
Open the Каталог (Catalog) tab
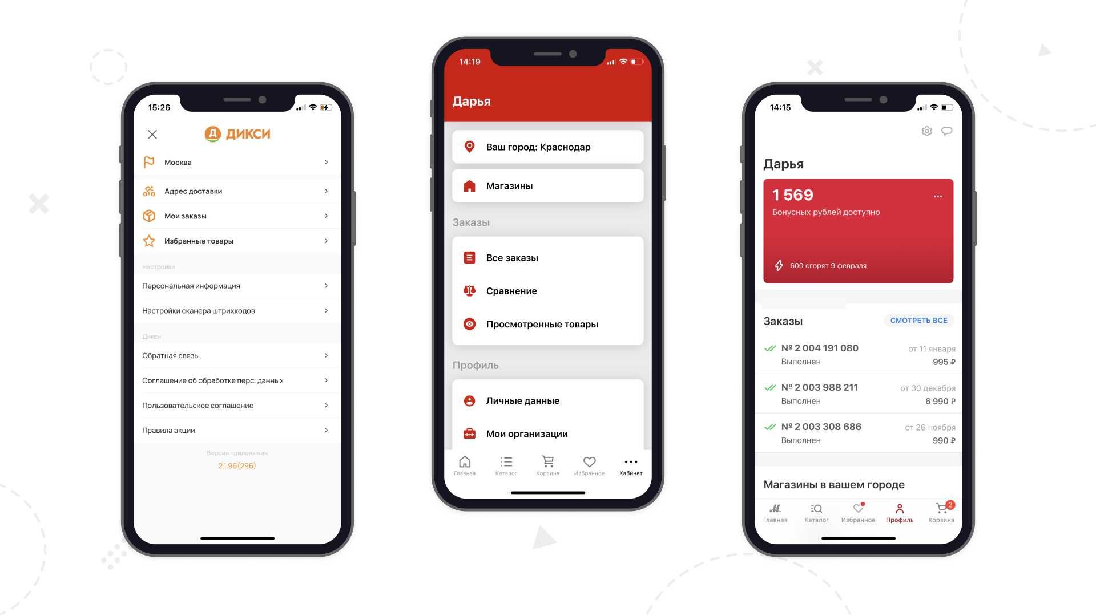tap(505, 464)
